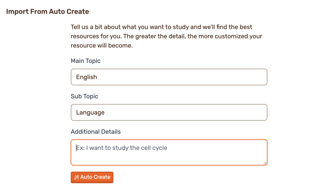Click the resize handle of Additional Details box

point(265,163)
